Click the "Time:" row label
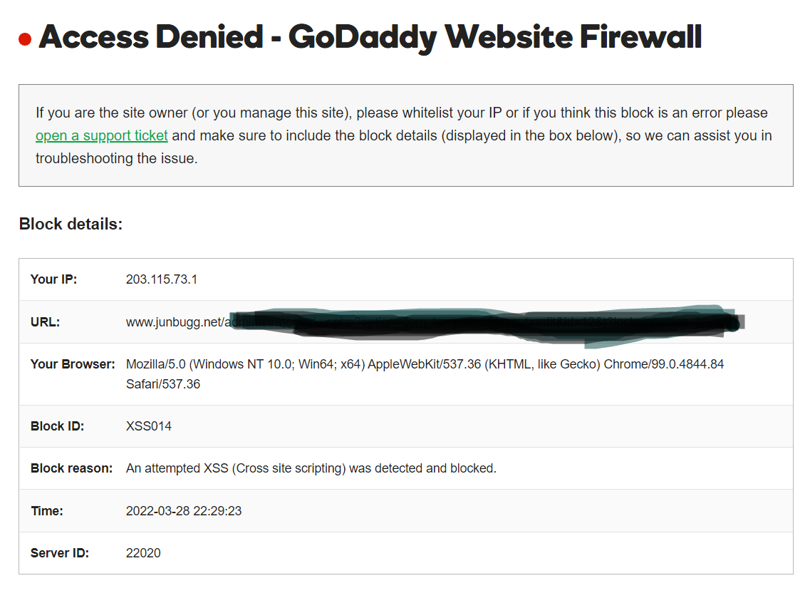 [46, 511]
